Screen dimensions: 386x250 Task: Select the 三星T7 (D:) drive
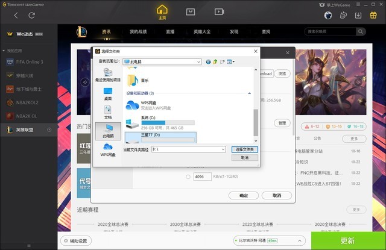(x=160, y=138)
